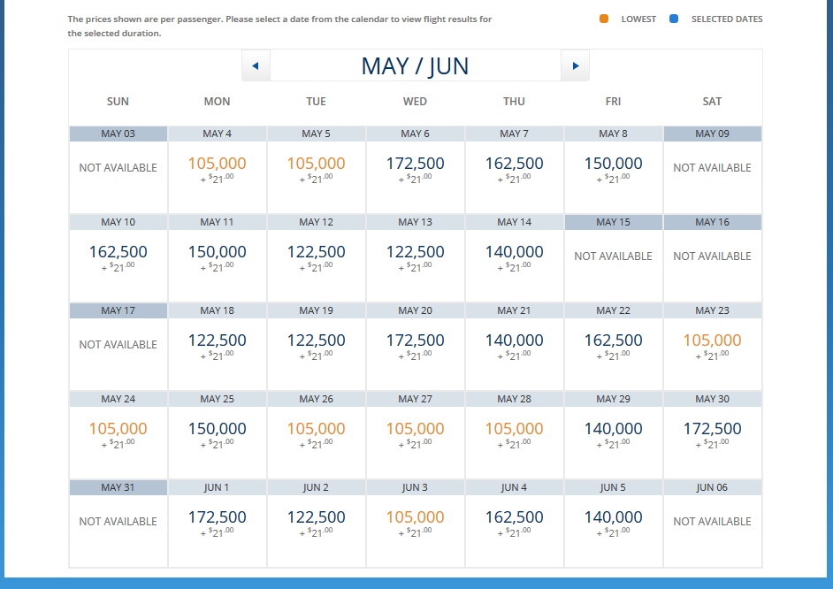
Task: Select May 10 fare of 162,500
Action: point(118,257)
